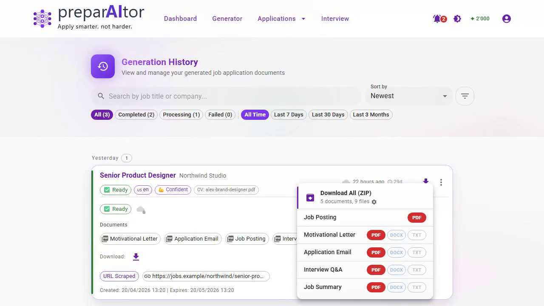Open ZIP settings gear icon
The width and height of the screenshot is (544, 306).
pyautogui.click(x=374, y=202)
